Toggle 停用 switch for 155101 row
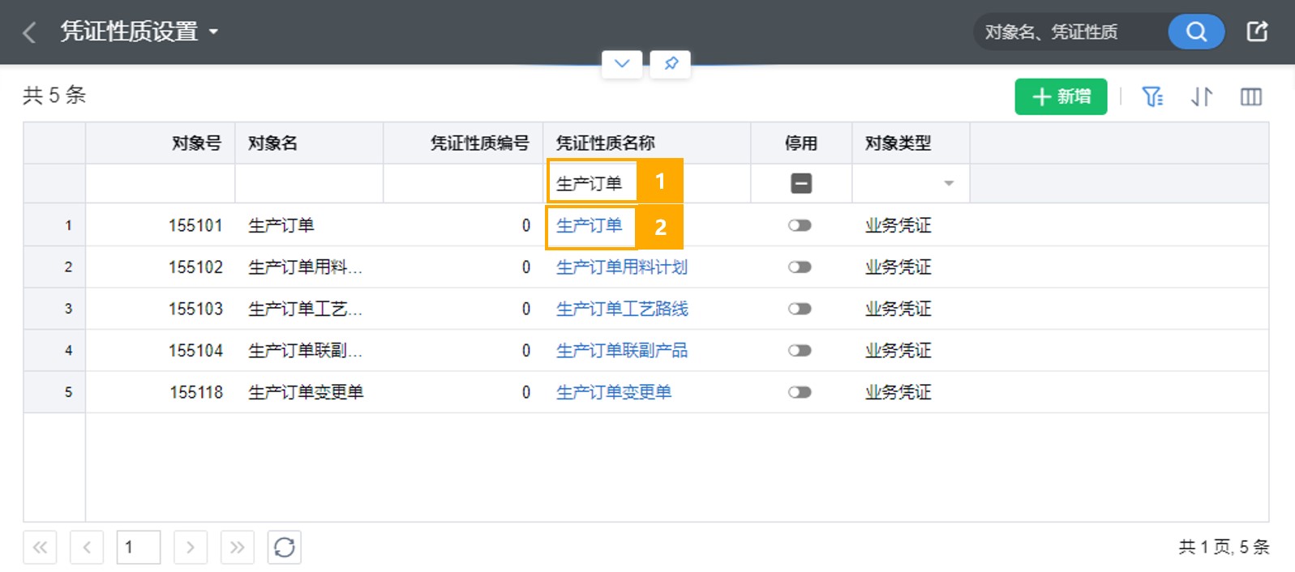This screenshot has width=1295, height=572. tap(800, 225)
